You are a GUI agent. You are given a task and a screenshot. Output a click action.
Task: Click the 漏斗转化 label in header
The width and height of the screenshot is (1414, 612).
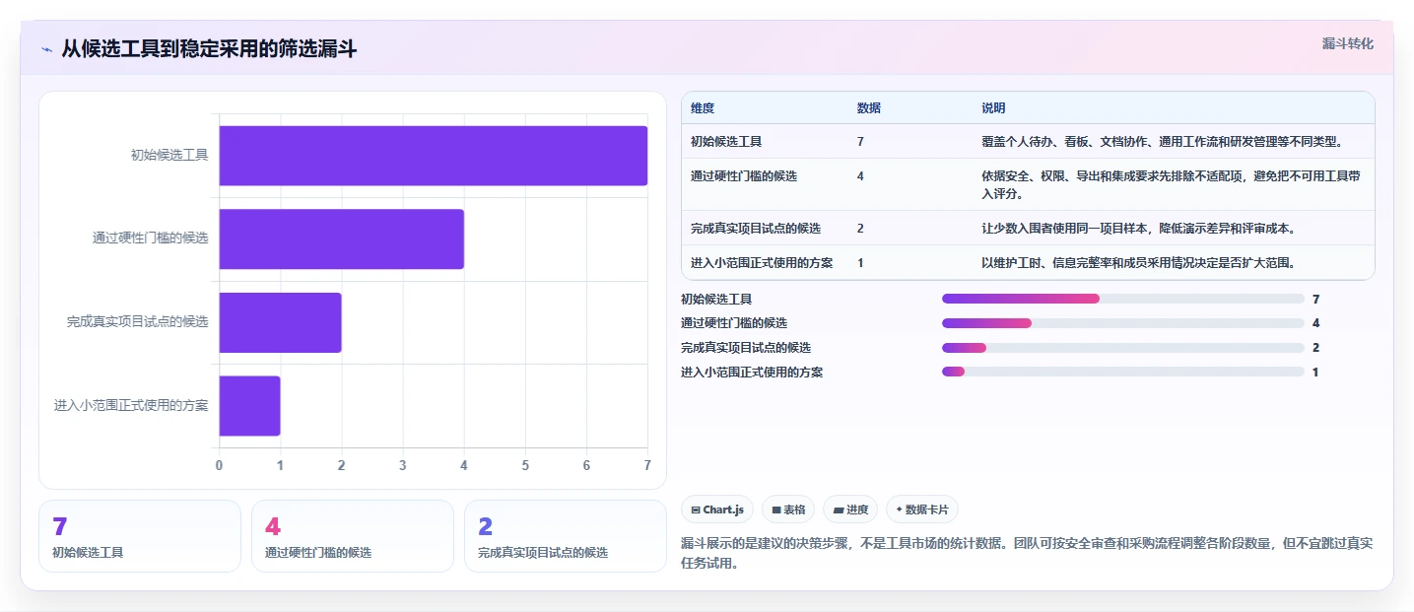click(1347, 43)
